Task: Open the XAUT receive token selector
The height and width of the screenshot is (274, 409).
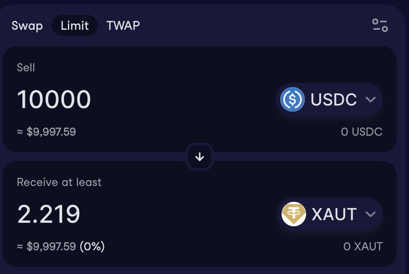Action: [330, 214]
